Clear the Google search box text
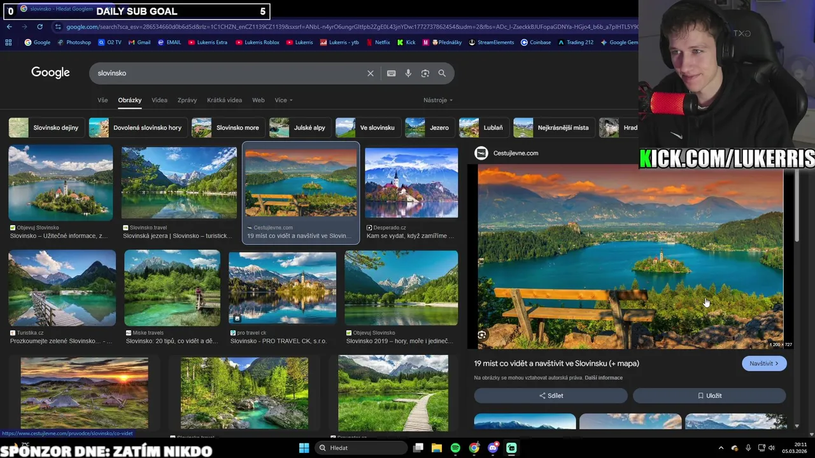This screenshot has width=815, height=458. [370, 73]
